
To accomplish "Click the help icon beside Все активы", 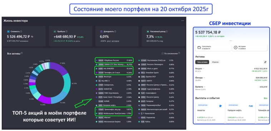I will point(22,53).
